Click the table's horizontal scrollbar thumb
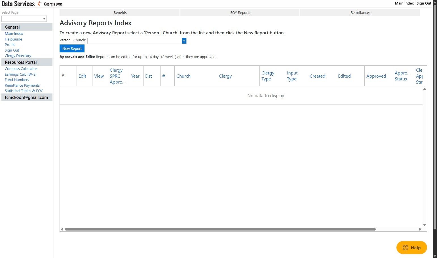 220,229
